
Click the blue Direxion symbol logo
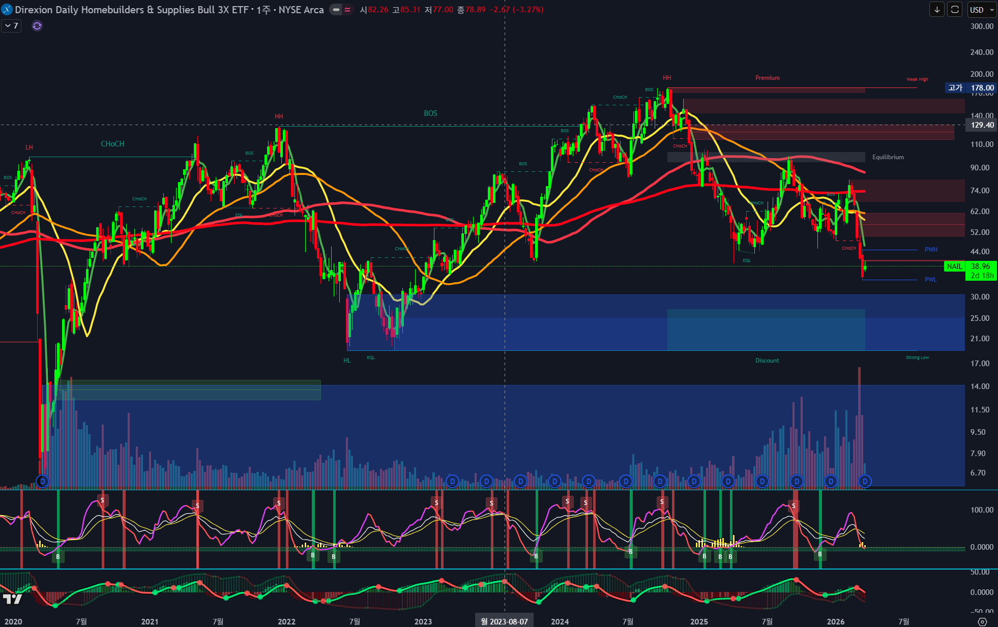(7, 10)
